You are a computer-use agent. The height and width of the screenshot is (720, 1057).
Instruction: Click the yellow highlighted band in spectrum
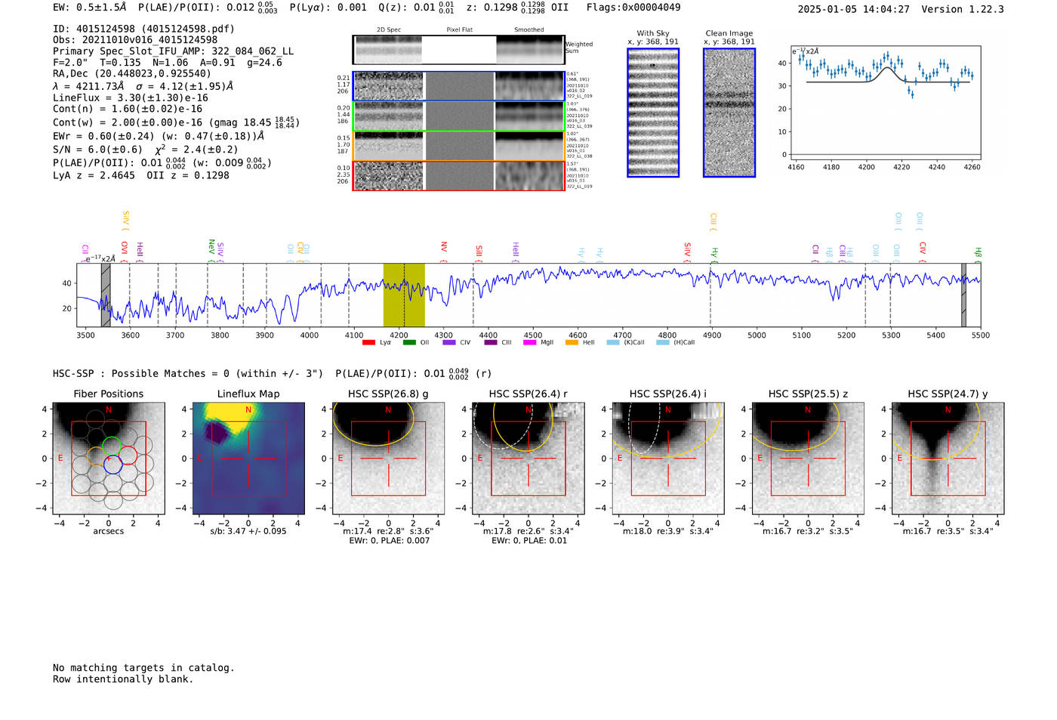tap(404, 295)
